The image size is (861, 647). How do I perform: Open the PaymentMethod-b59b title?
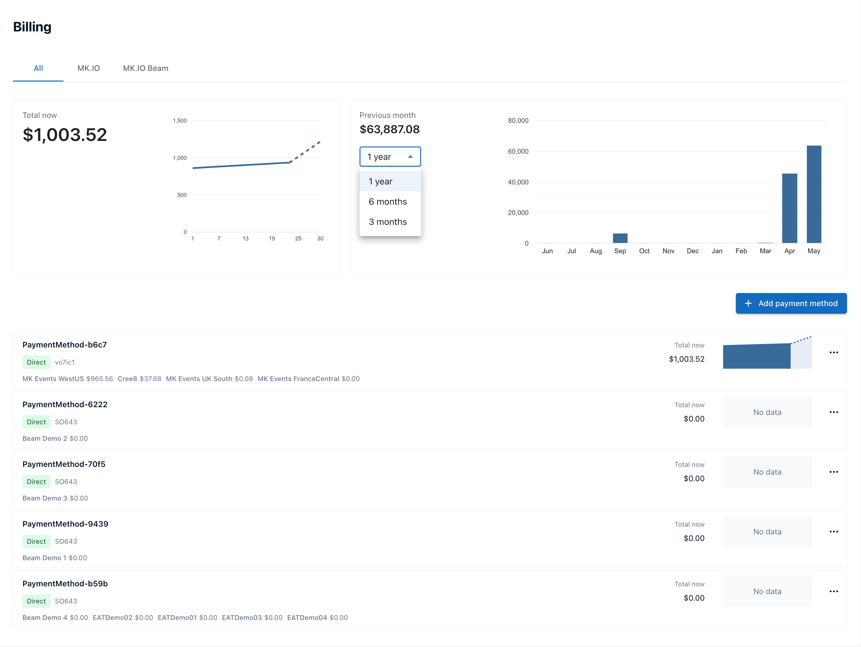(65, 584)
